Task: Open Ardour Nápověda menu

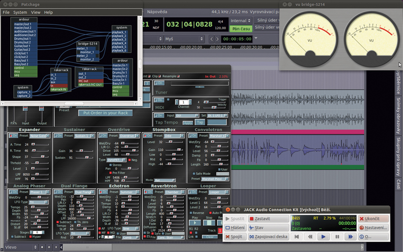Action: pos(157,12)
